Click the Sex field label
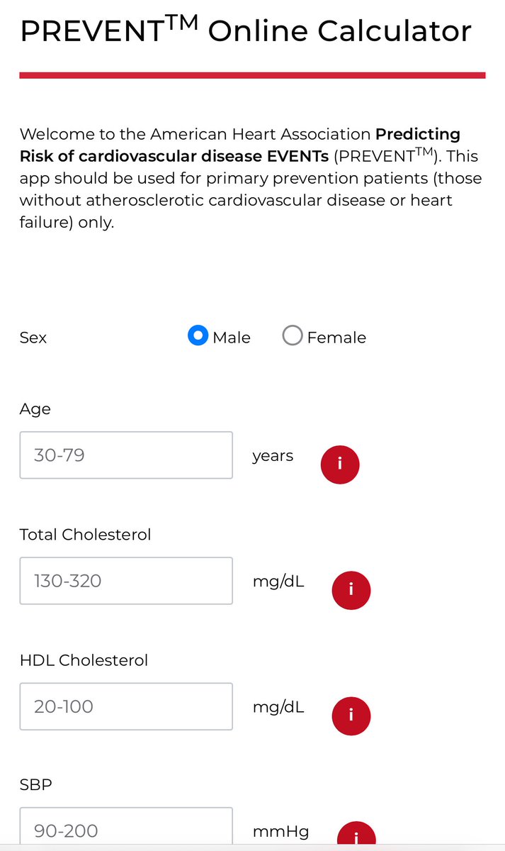Viewport: 505px width, 851px height. [33, 338]
